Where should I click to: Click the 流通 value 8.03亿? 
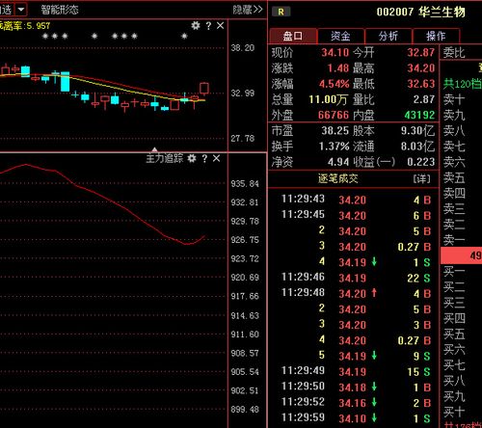417,147
